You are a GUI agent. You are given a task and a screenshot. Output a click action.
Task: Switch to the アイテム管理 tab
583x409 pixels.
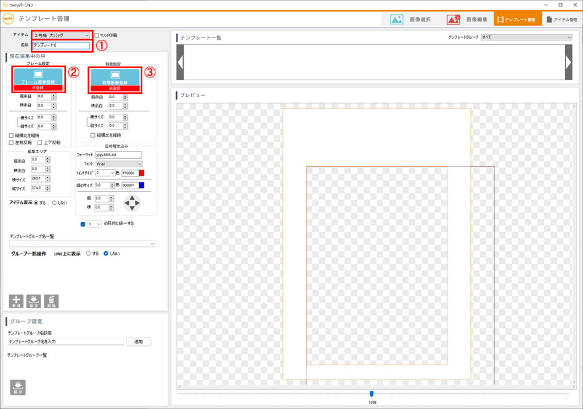tap(561, 19)
